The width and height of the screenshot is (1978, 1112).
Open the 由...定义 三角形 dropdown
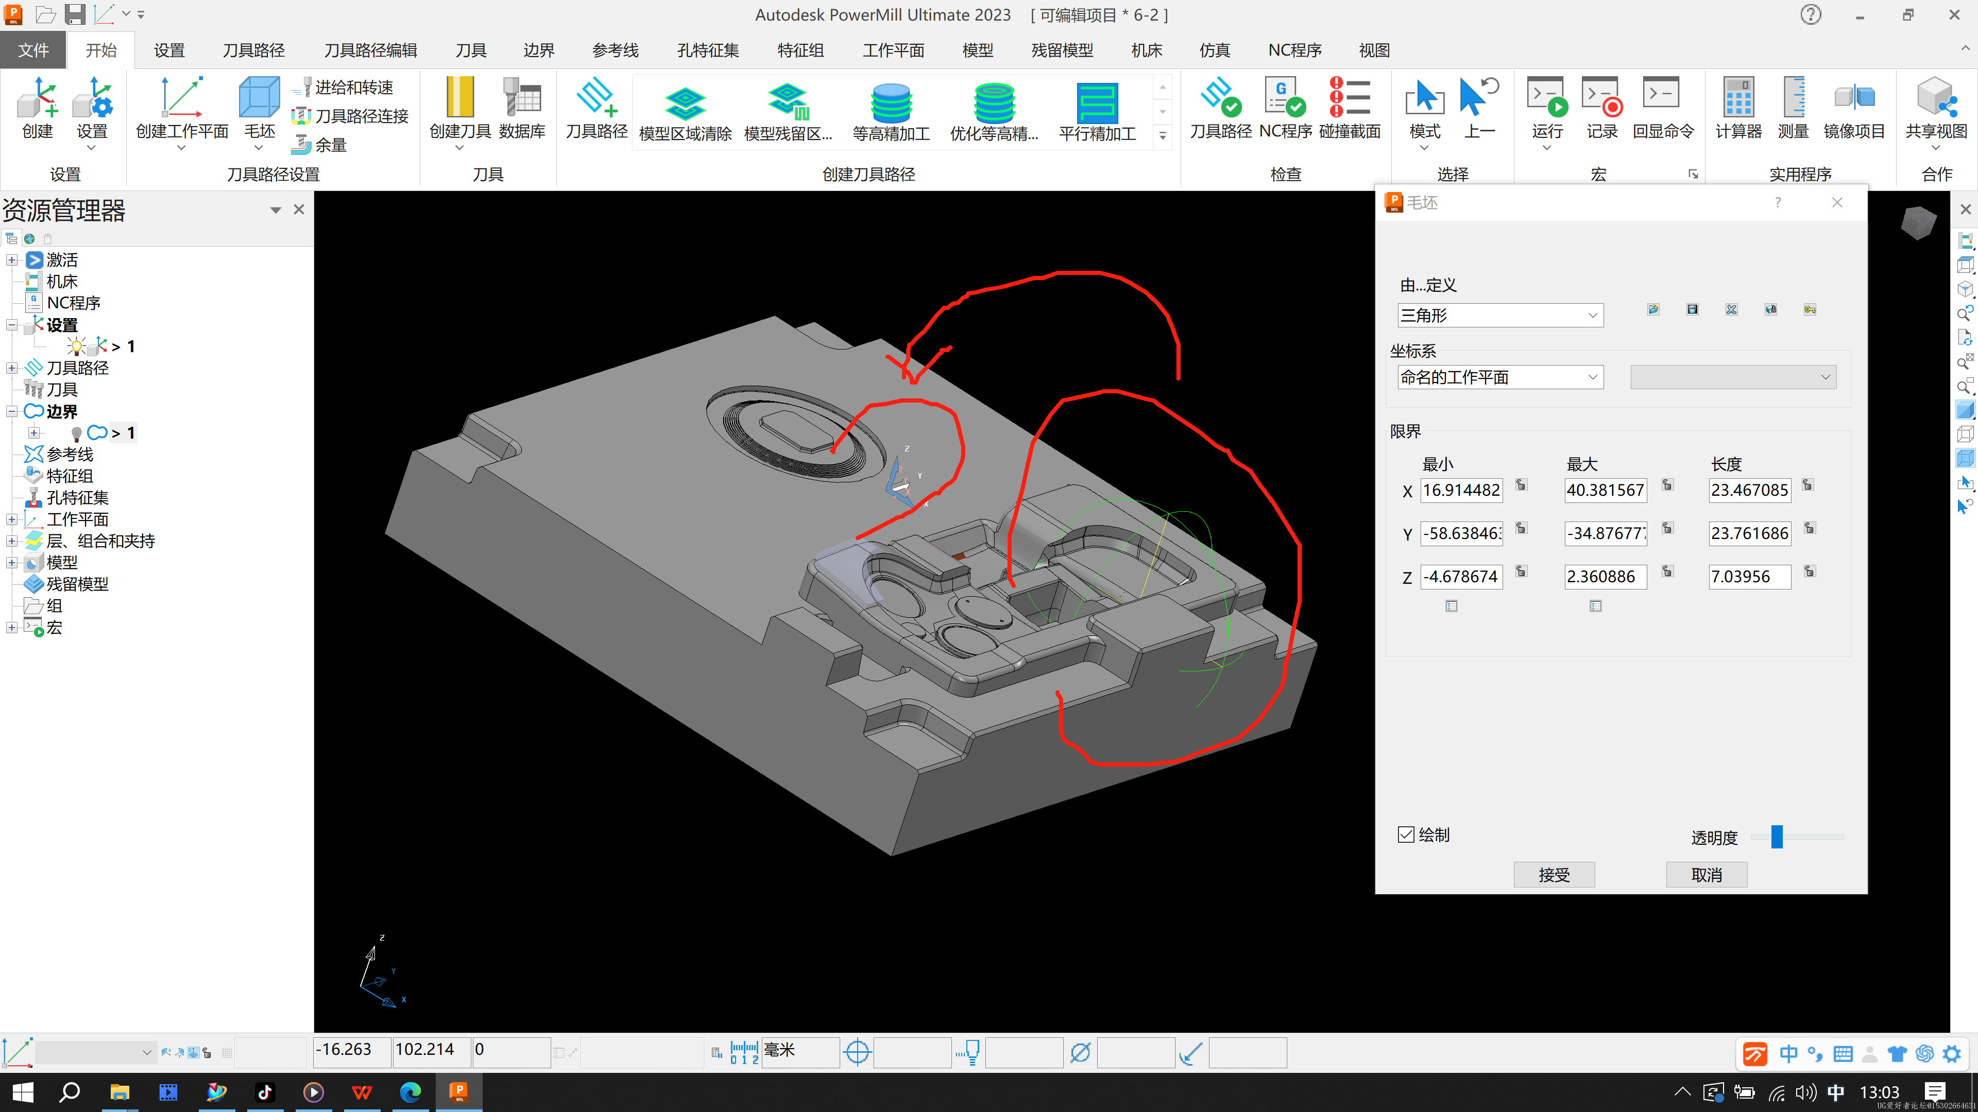(1499, 316)
